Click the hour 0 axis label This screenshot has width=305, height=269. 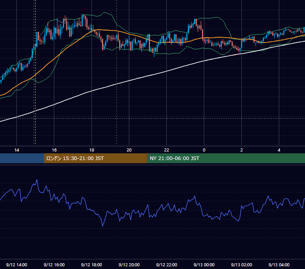tap(204, 150)
